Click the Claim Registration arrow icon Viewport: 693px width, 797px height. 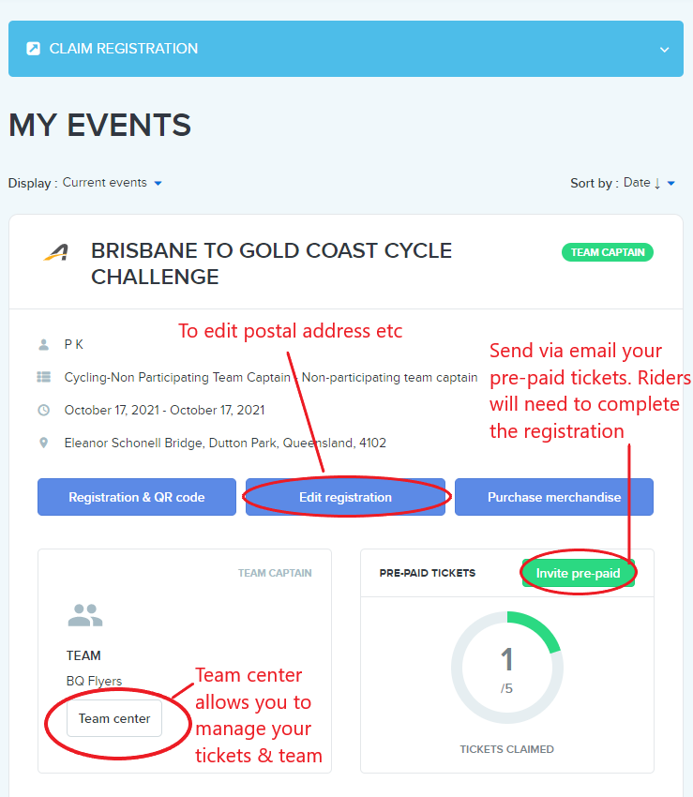tap(34, 49)
